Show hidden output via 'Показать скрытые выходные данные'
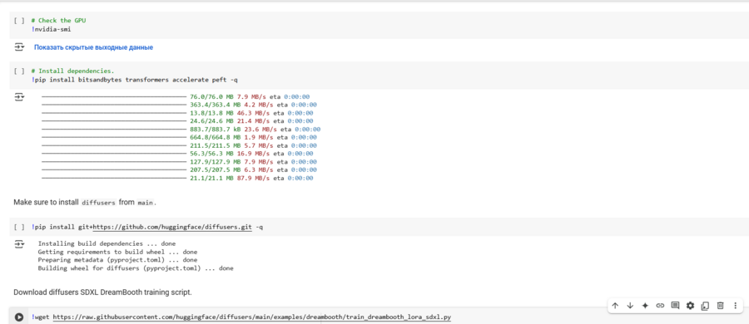 pyautogui.click(x=93, y=47)
